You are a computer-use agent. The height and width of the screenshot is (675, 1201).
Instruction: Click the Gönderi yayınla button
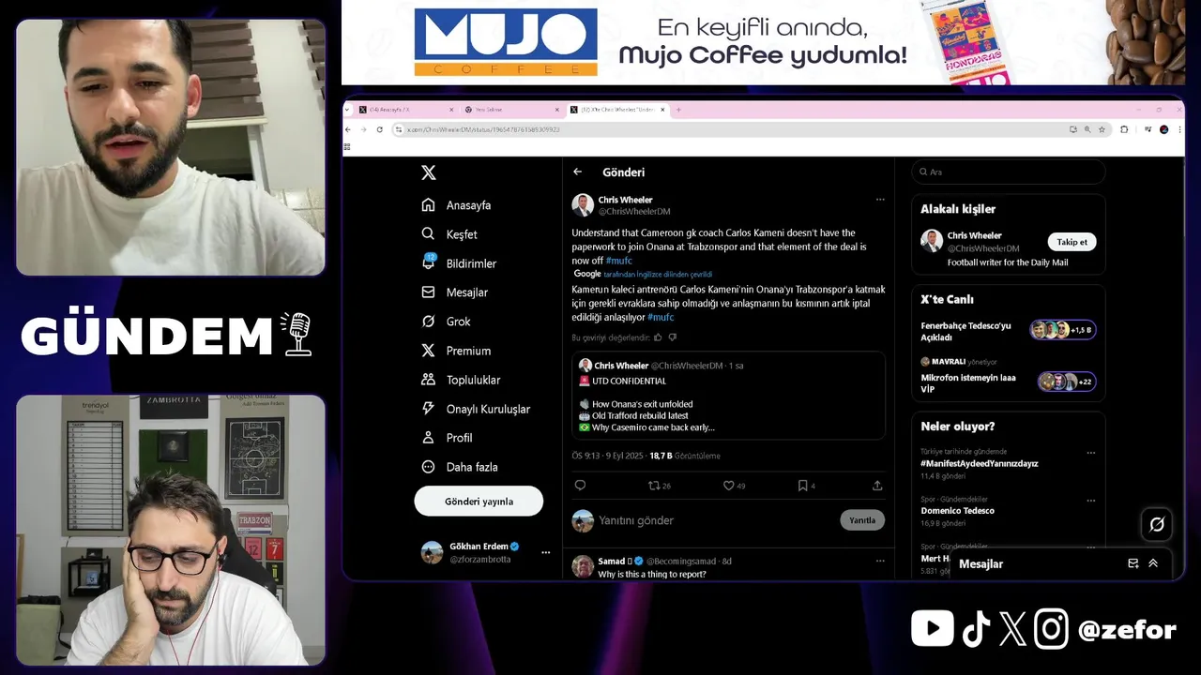point(479,502)
